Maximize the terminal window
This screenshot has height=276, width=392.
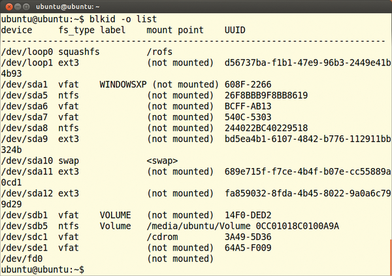click(26, 7)
